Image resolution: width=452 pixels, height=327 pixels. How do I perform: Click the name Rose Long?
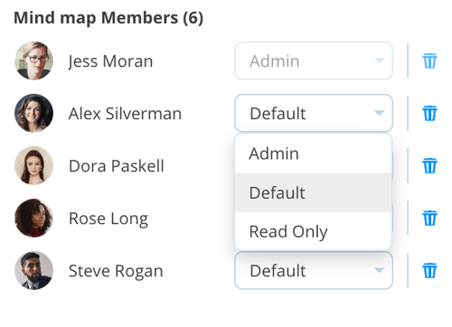coord(108,219)
